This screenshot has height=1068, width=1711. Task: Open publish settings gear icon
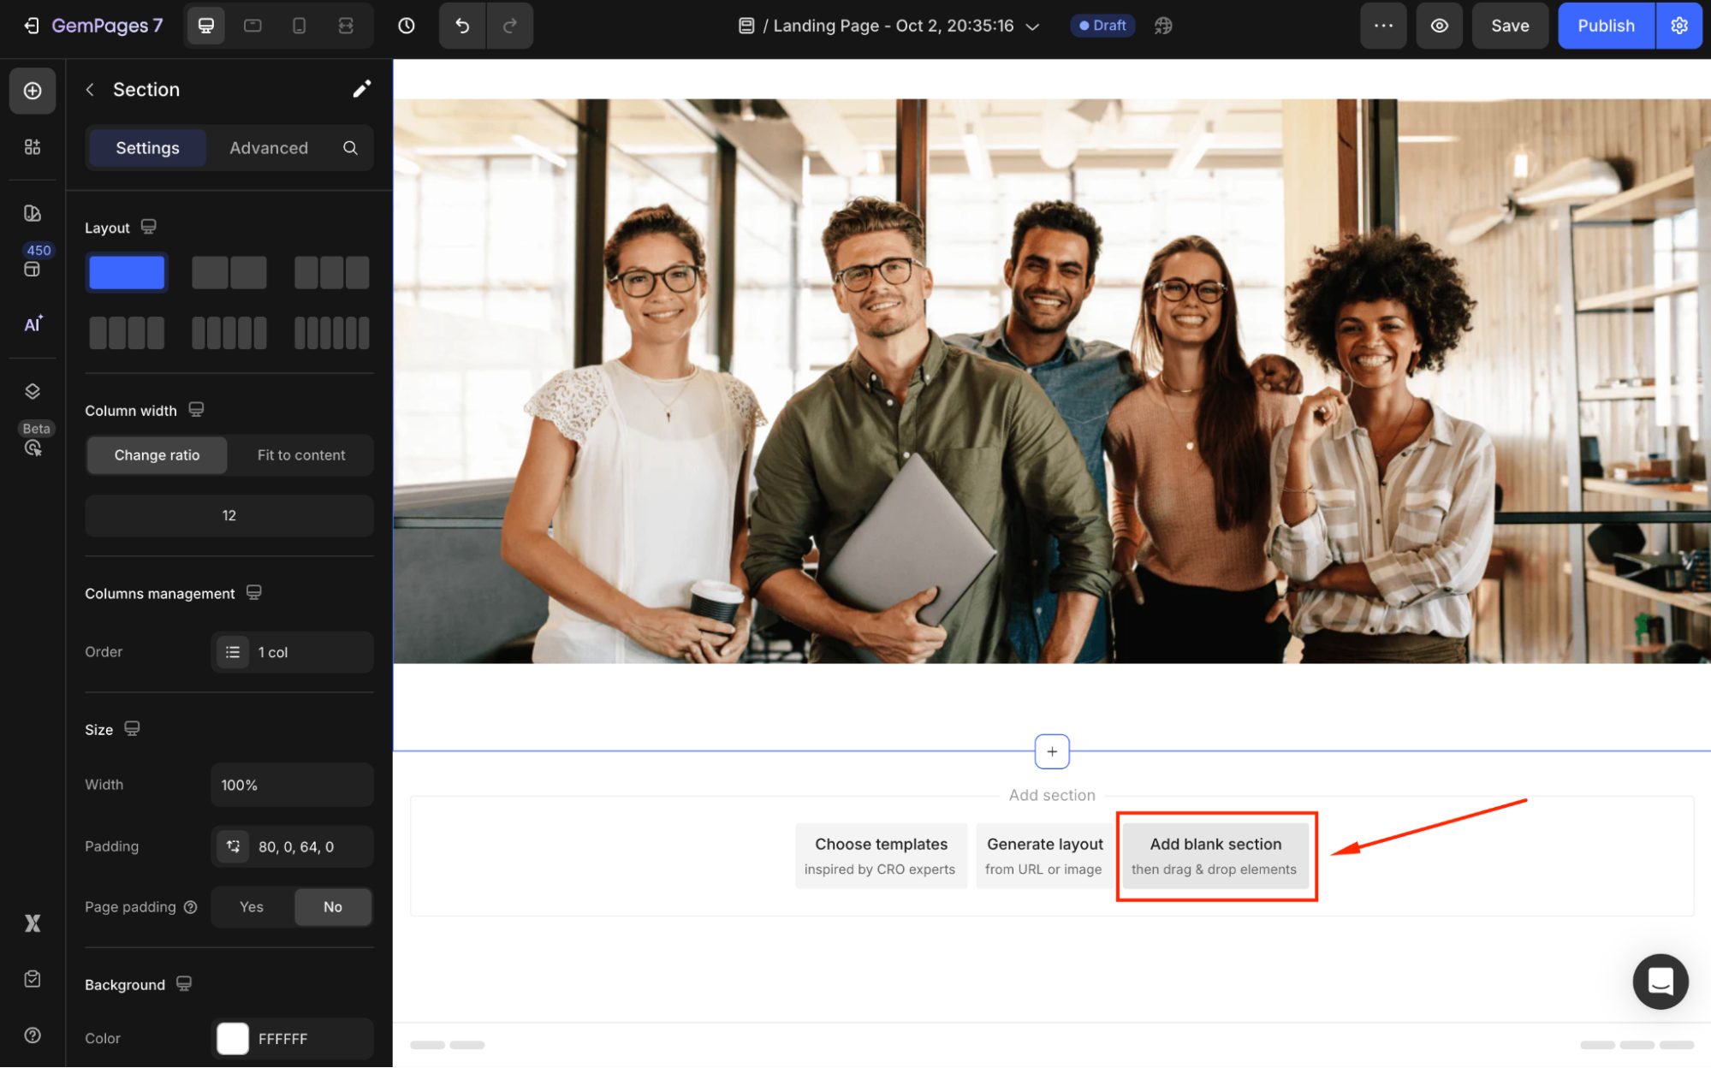click(1678, 26)
